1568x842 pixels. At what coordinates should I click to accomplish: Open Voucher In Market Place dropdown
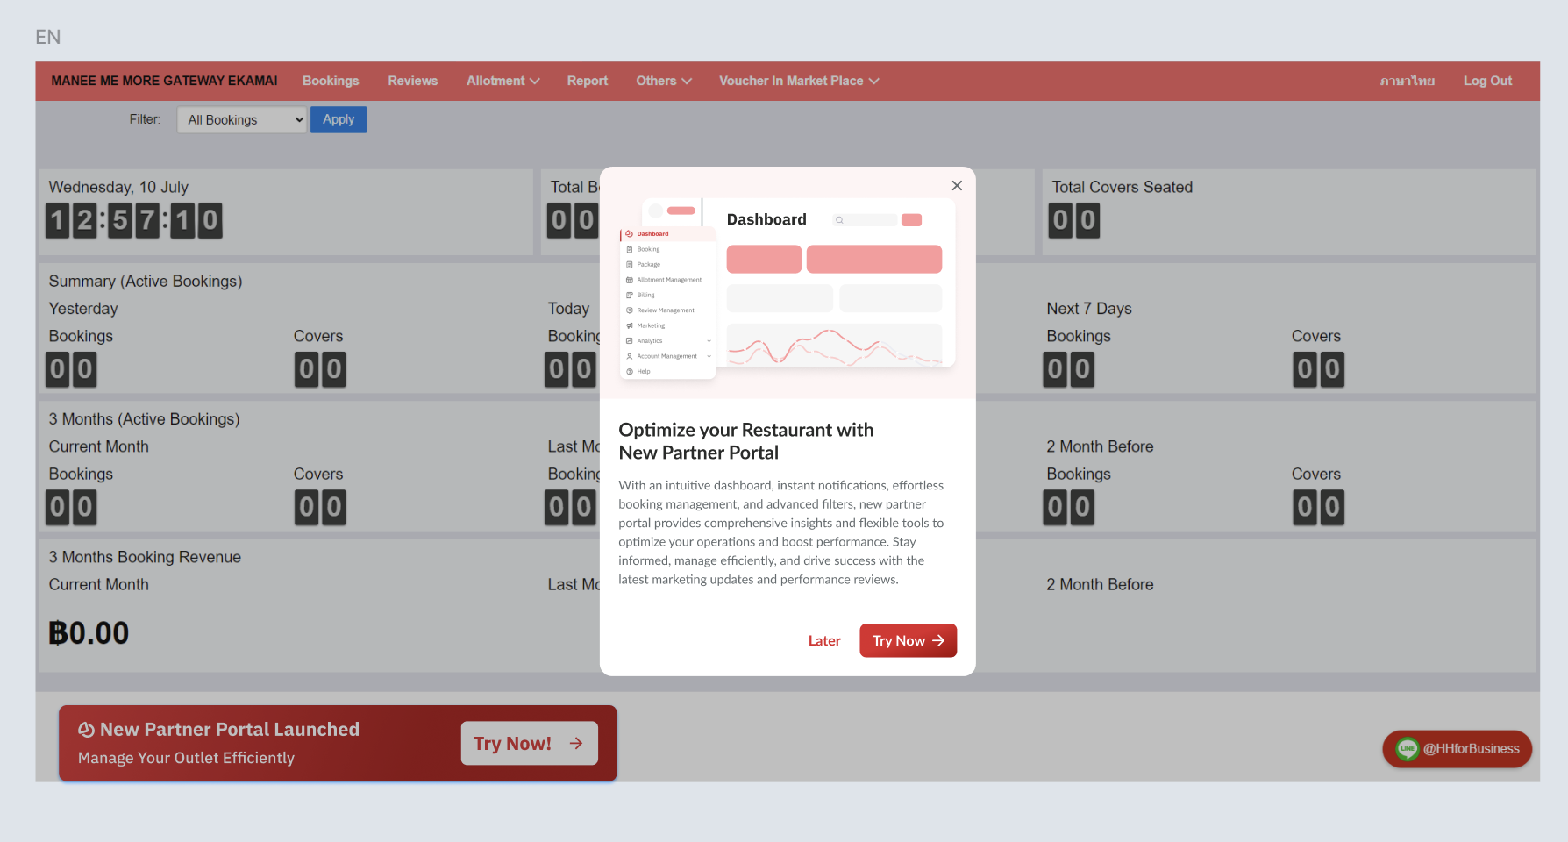click(798, 81)
